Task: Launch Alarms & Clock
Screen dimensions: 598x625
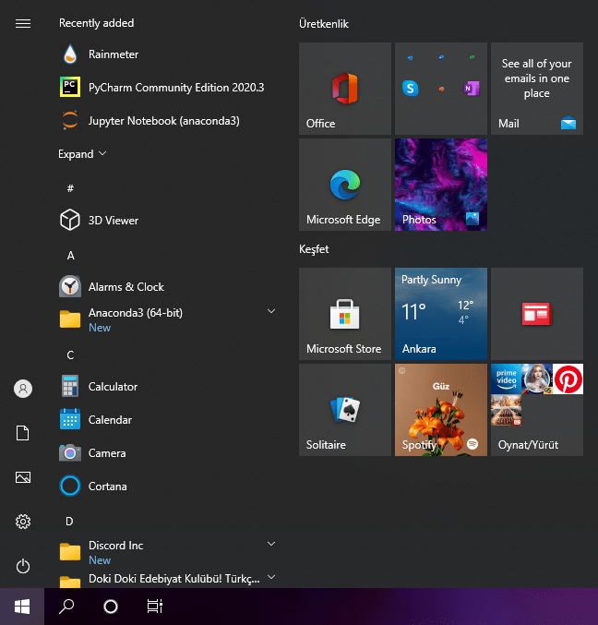Action: (165, 286)
